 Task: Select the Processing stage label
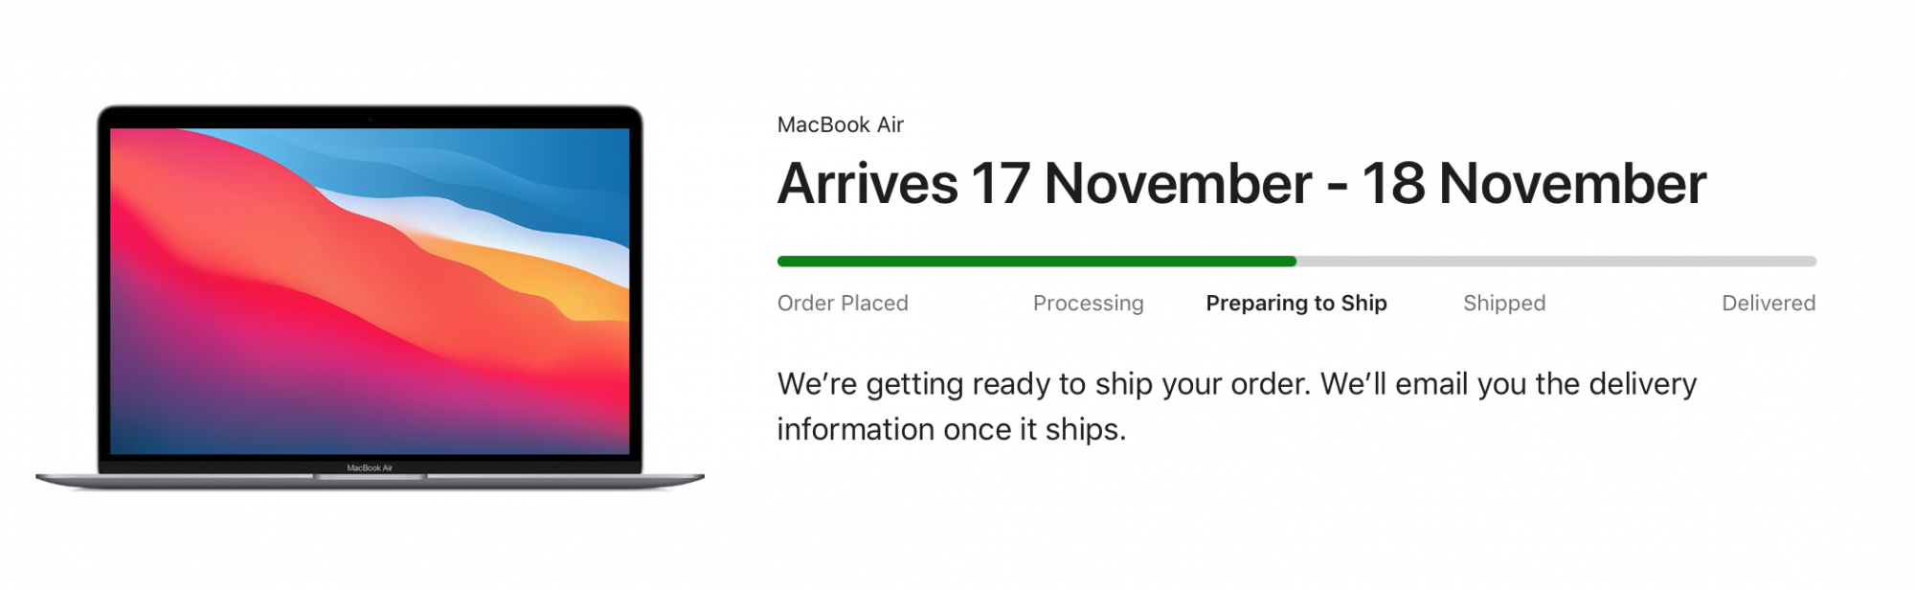click(x=1088, y=304)
